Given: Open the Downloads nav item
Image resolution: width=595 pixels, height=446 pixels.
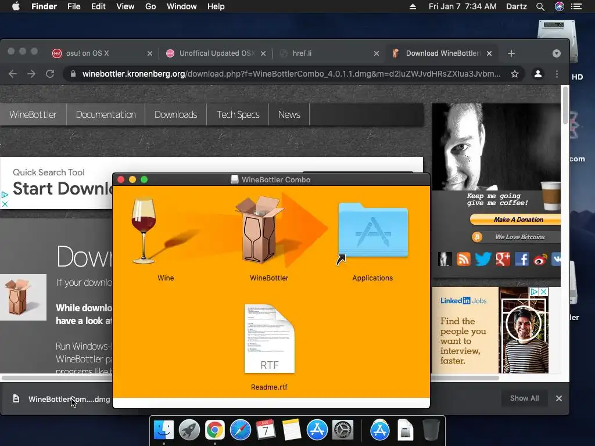Looking at the screenshot, I should coord(175,114).
